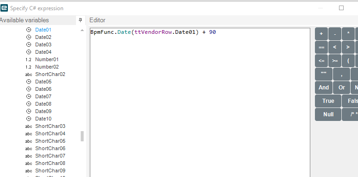The image size is (358, 177).
Task: Insert the Or operator
Action: (x=341, y=88)
